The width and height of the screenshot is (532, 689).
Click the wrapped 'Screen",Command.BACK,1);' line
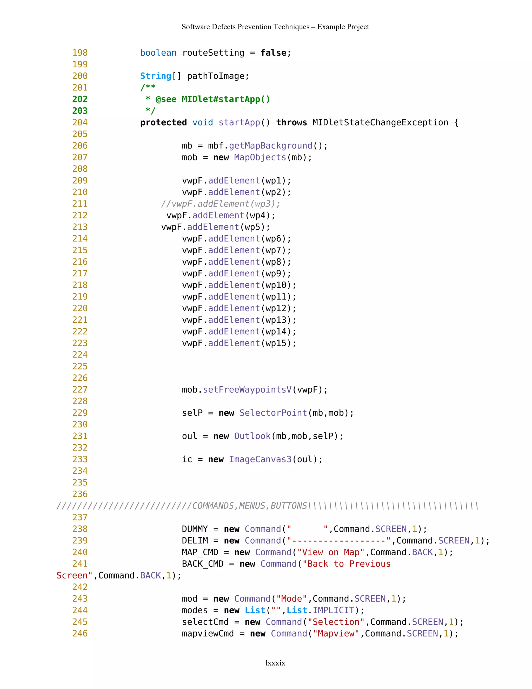click(x=119, y=575)
